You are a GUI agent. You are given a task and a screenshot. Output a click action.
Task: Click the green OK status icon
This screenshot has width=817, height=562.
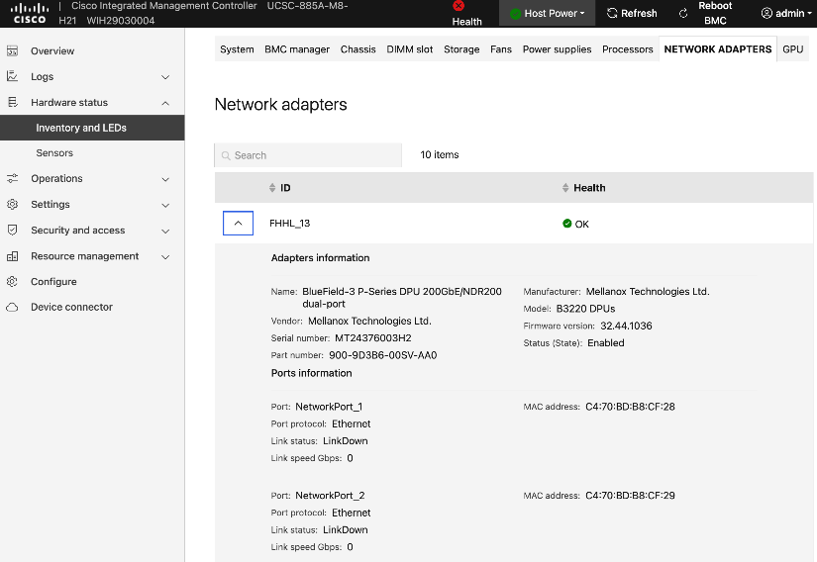click(566, 224)
